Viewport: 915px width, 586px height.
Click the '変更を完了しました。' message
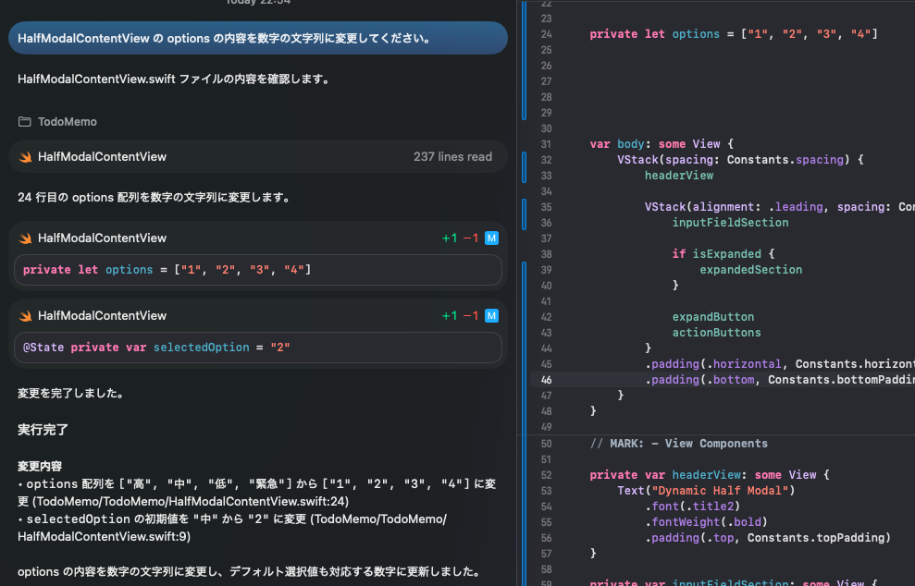[72, 393]
